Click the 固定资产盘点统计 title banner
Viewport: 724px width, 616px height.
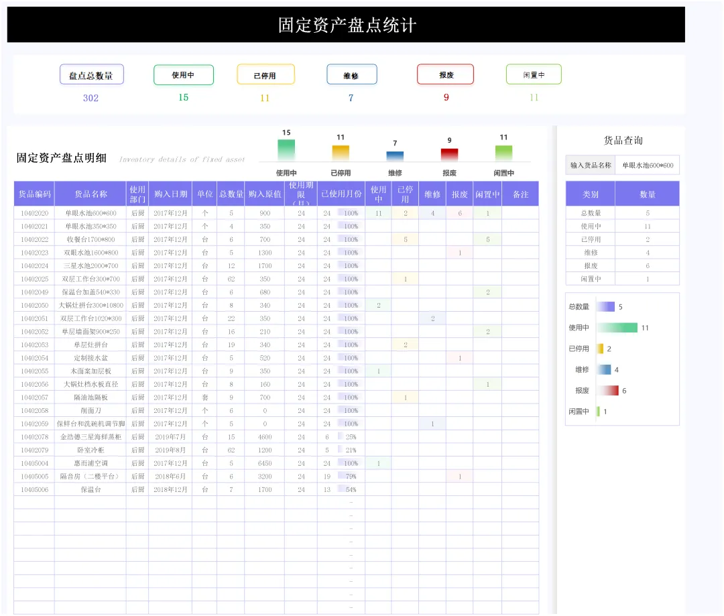pyautogui.click(x=346, y=25)
